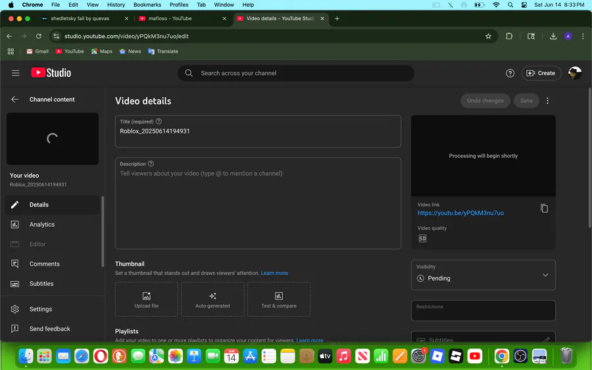The height and width of the screenshot is (370, 592).
Task: Close the Video details tab
Action: (322, 18)
